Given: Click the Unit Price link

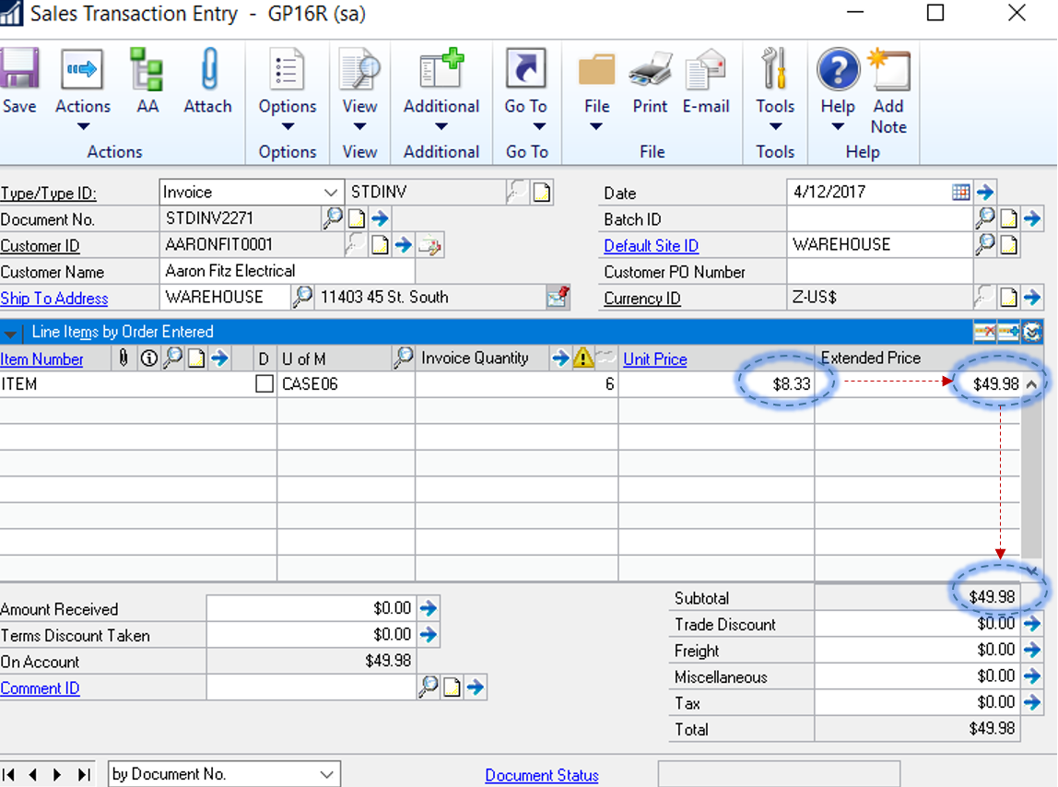Looking at the screenshot, I should coord(654,358).
